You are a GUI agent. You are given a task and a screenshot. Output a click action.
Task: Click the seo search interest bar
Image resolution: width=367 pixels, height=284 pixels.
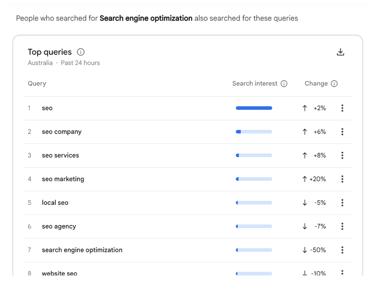click(x=254, y=108)
